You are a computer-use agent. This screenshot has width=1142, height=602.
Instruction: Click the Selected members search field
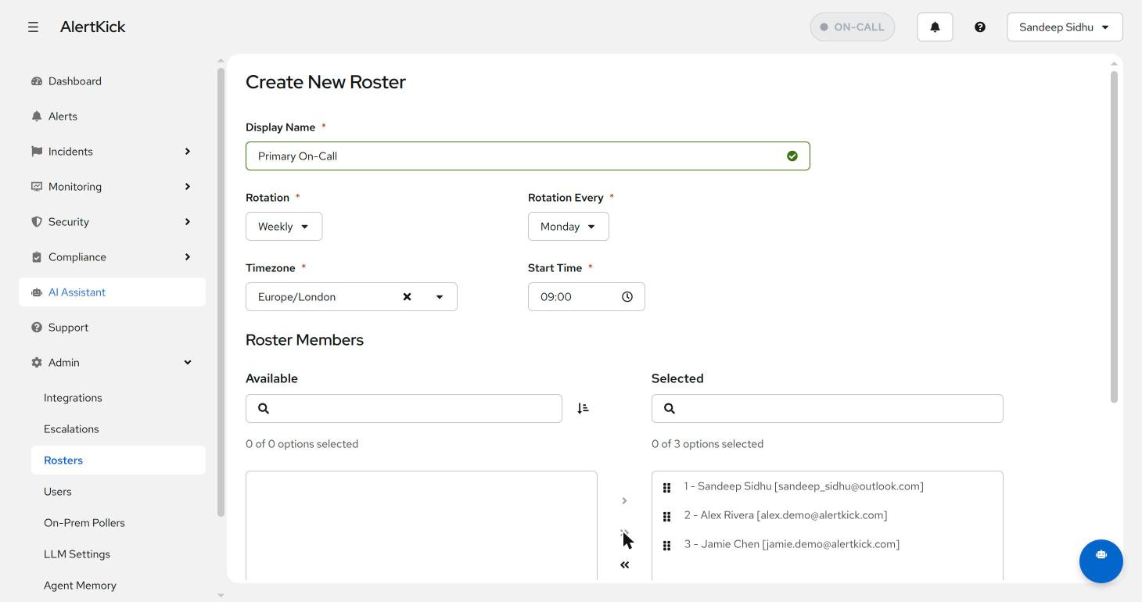coord(828,409)
